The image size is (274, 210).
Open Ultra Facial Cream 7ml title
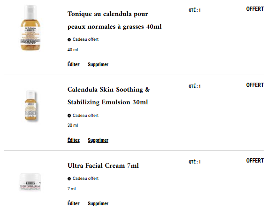[x=103, y=165]
